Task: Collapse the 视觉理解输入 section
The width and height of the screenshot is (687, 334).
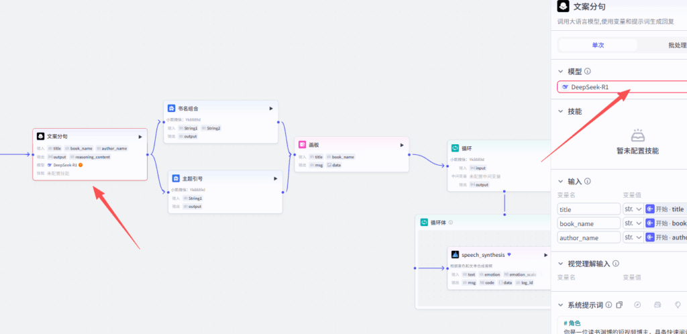Action: pos(561,264)
